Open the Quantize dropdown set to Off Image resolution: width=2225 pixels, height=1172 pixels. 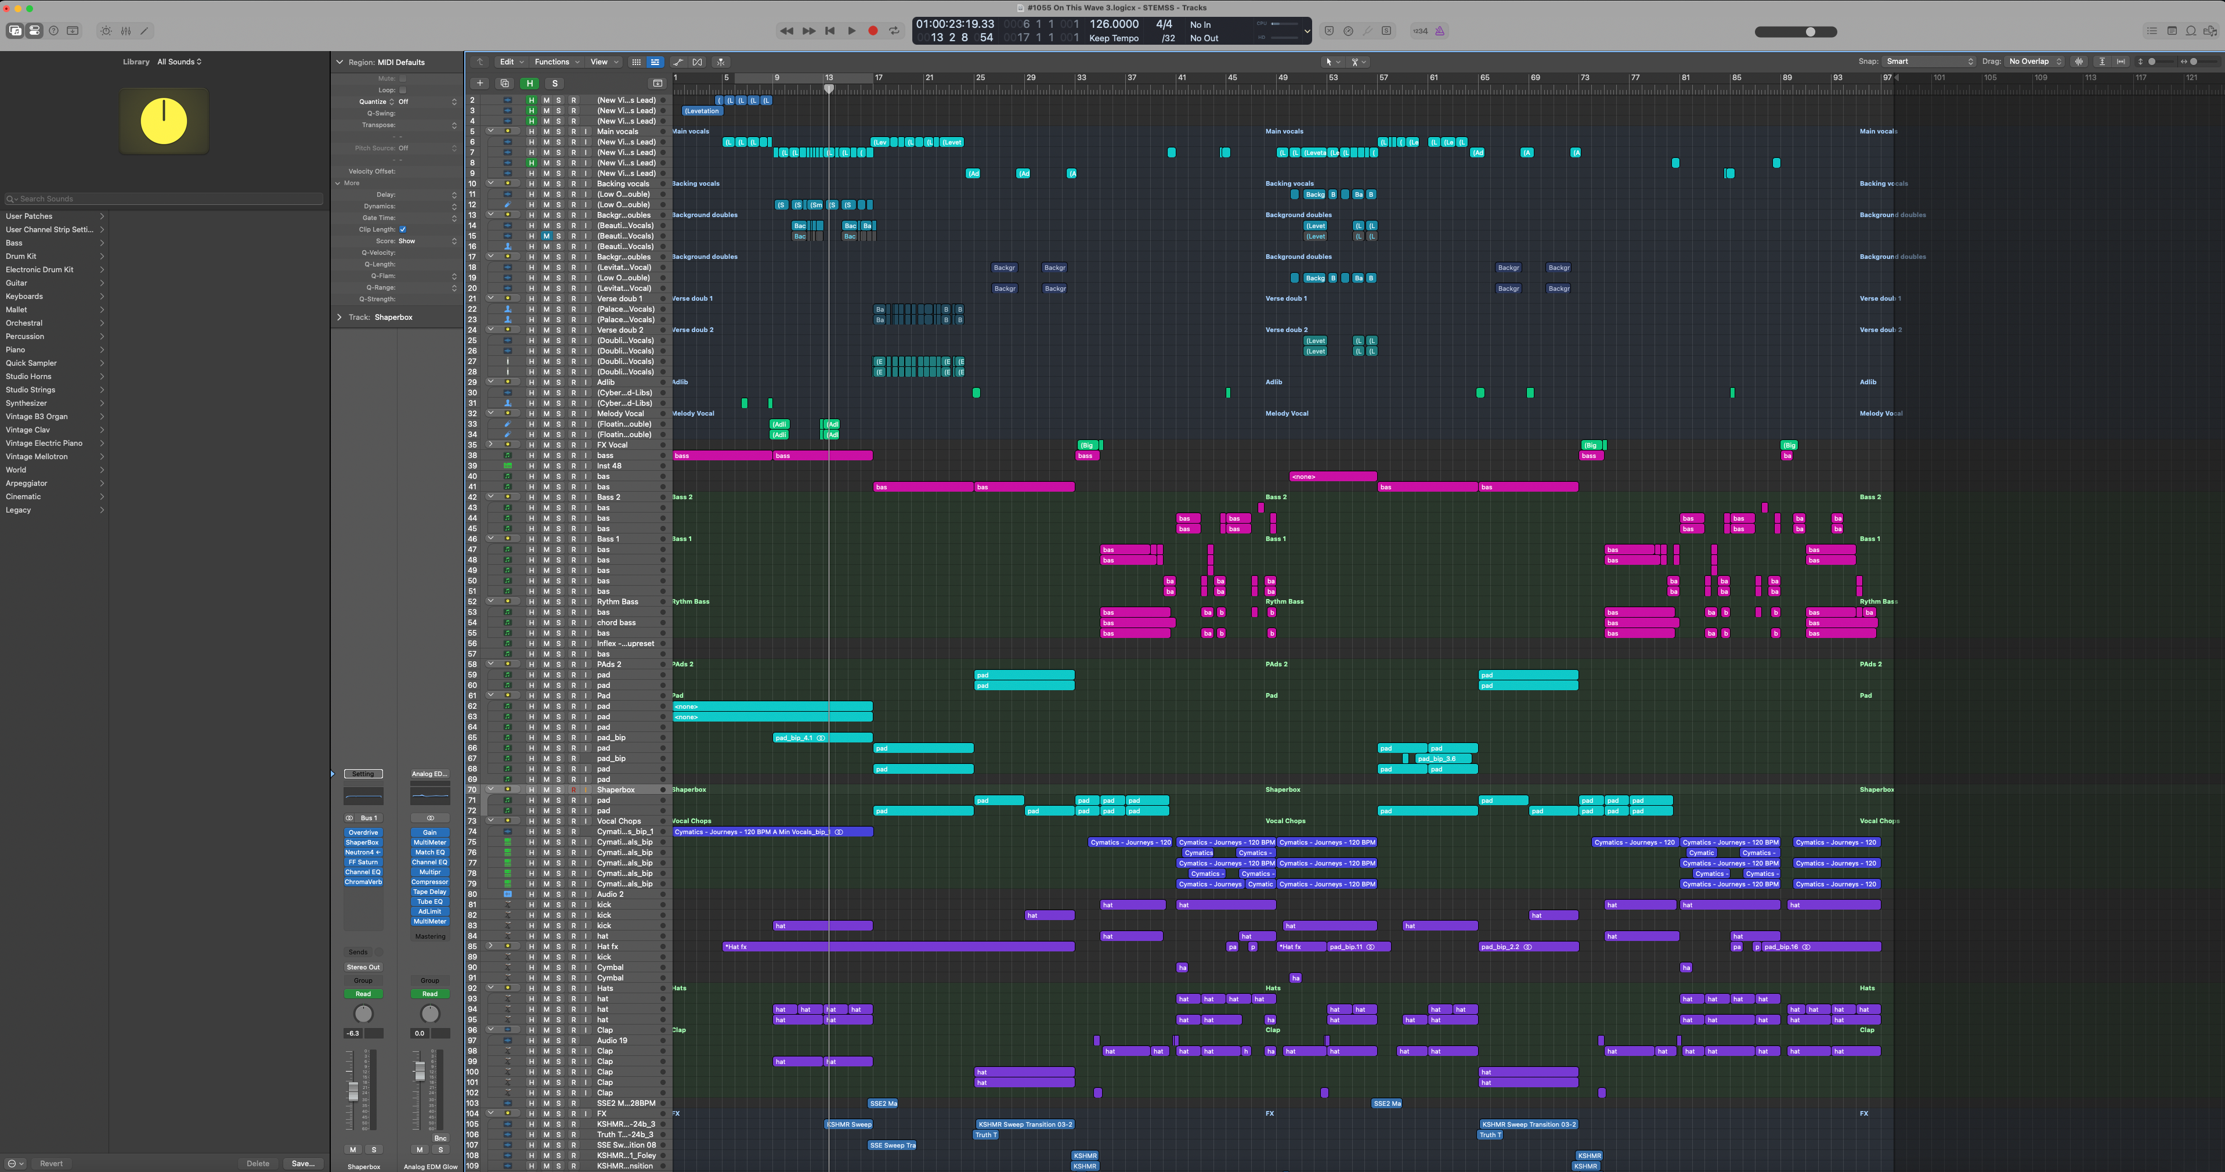pyautogui.click(x=404, y=102)
